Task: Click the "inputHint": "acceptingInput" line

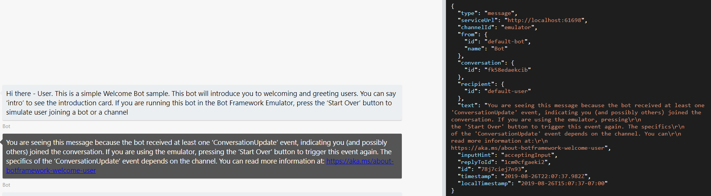Action: pos(507,155)
